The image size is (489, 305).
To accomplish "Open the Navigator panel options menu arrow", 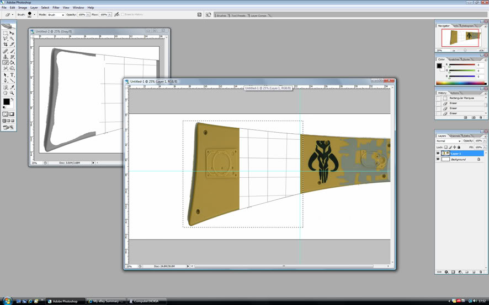I will point(486,26).
